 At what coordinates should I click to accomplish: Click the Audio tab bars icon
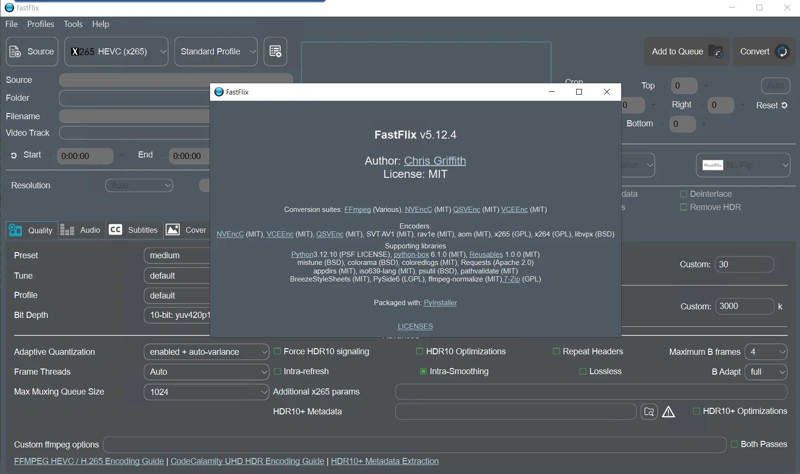67,230
